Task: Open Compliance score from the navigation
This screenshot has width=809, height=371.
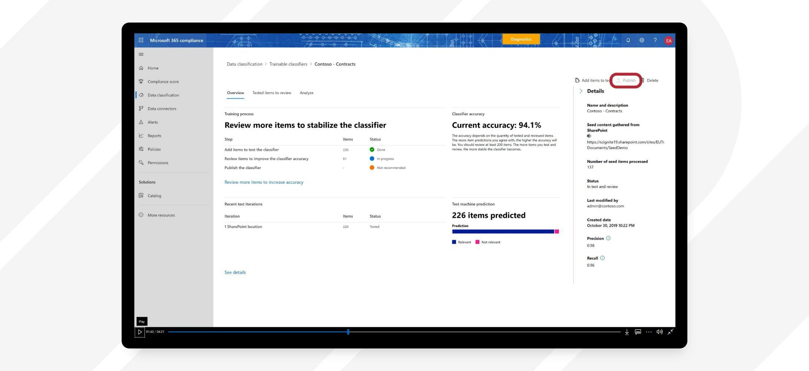Action: tap(163, 81)
